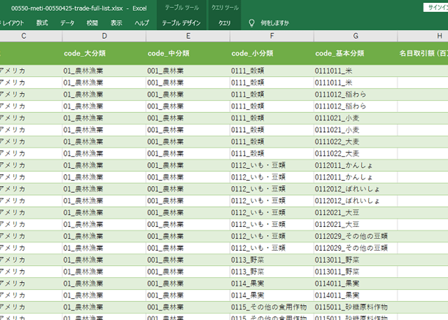Select first 0113011_野菜 cell
This screenshot has height=320, width=448.
pyautogui.click(x=355, y=260)
